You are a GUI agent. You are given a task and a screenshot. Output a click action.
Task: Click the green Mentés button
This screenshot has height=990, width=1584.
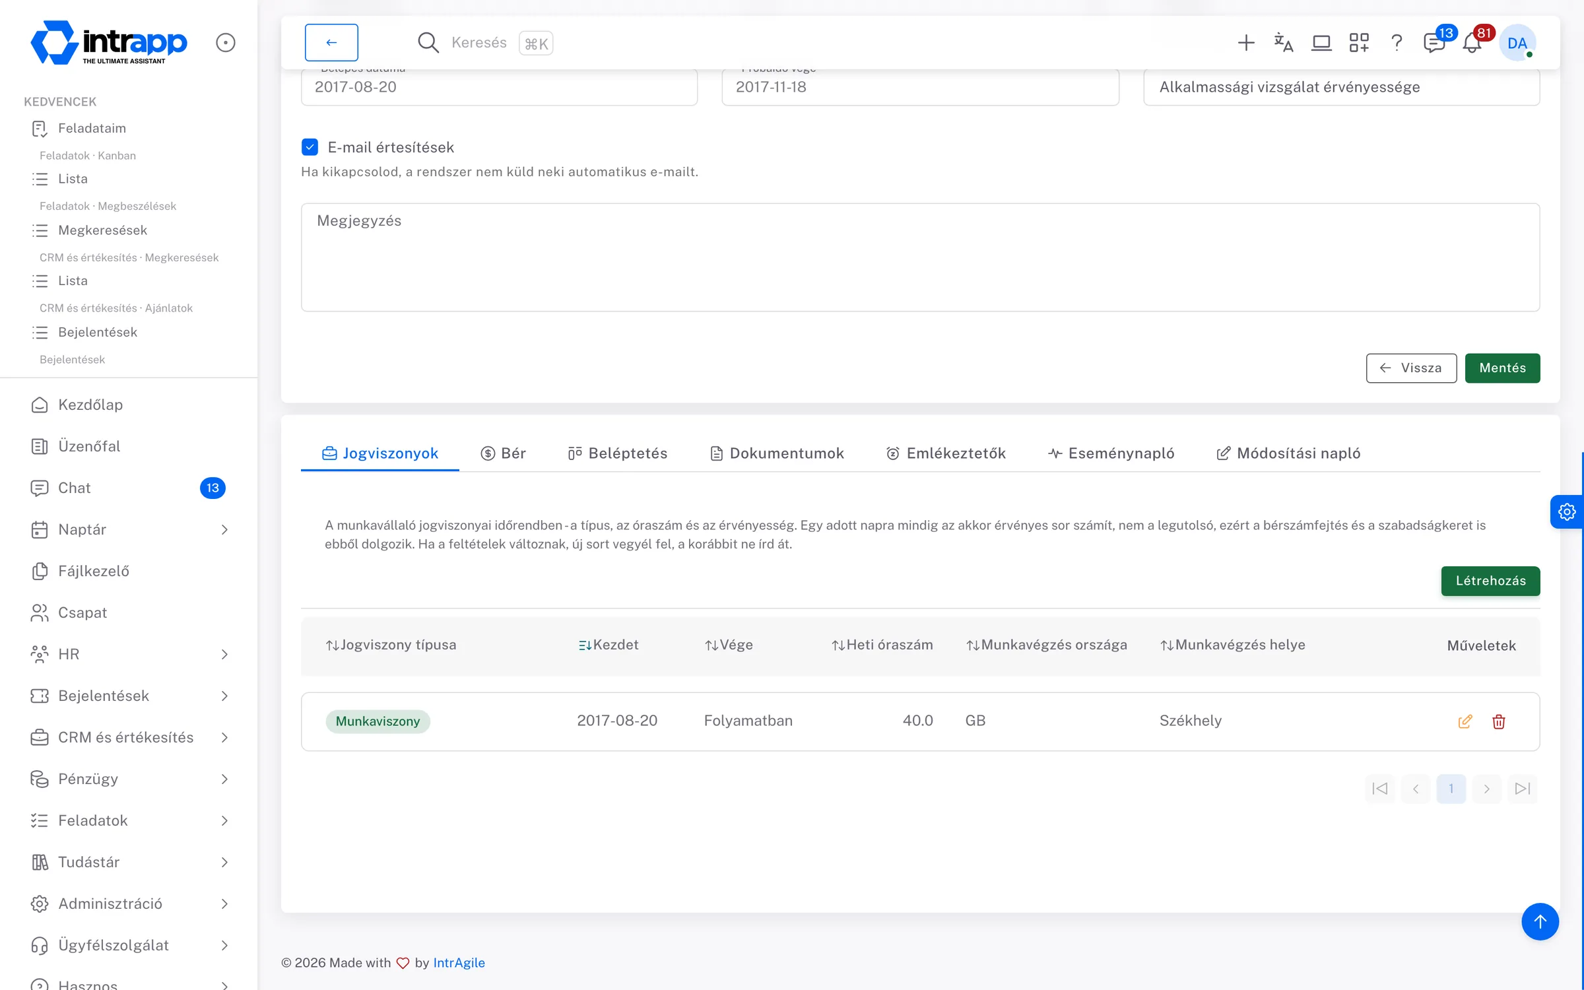[x=1502, y=368]
